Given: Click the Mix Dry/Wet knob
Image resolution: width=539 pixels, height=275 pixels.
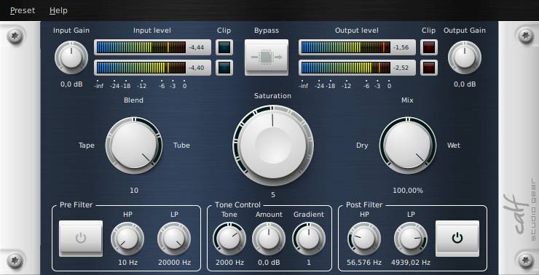Looking at the screenshot, I should pos(408,146).
